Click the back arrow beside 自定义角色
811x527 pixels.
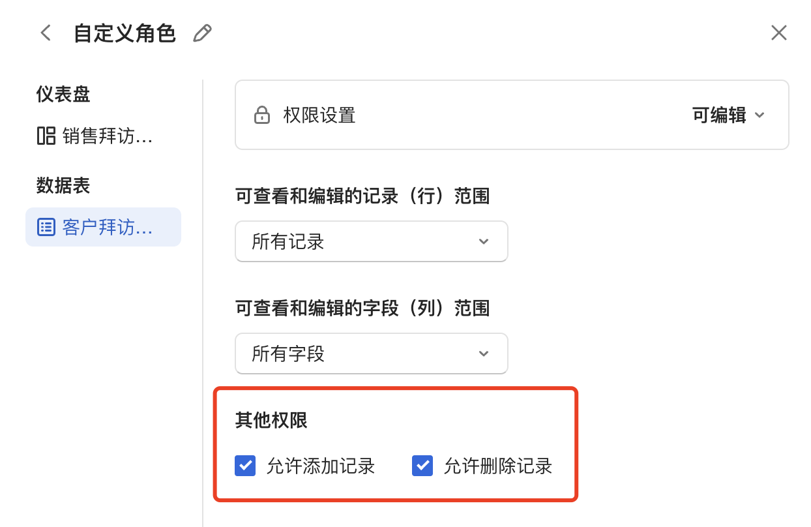coord(46,33)
